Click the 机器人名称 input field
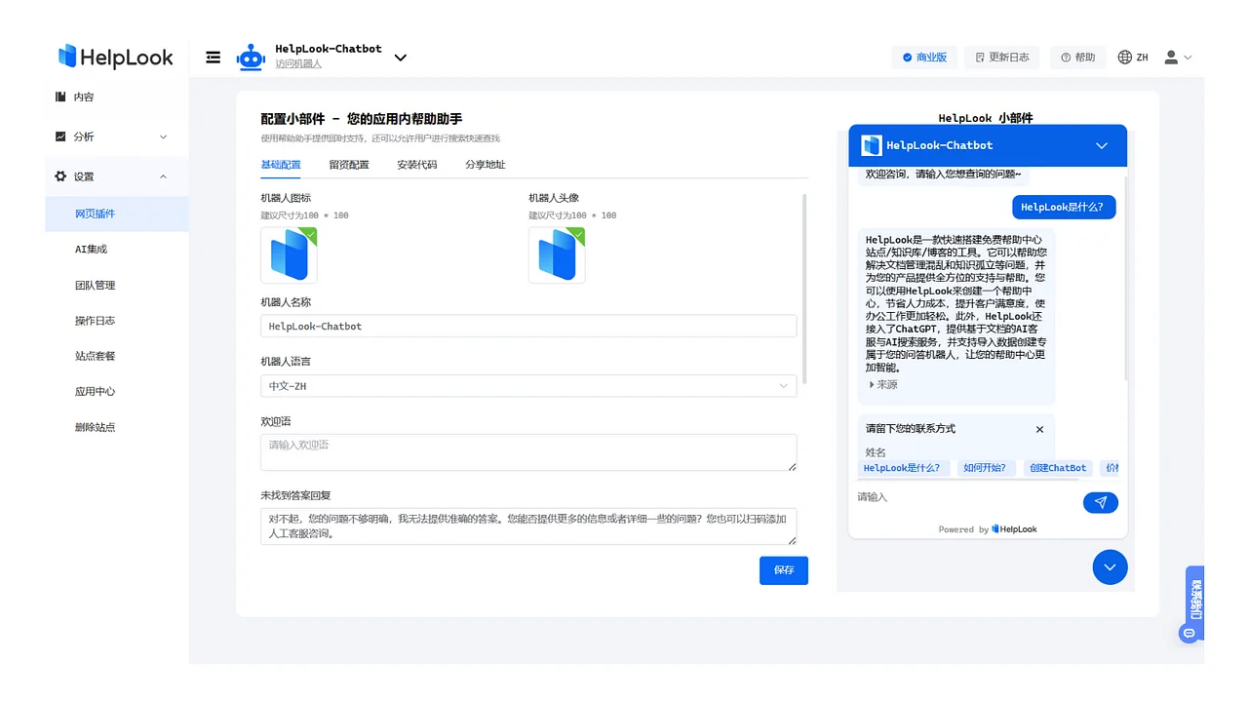Screen dimensions: 1248x702 [528, 327]
